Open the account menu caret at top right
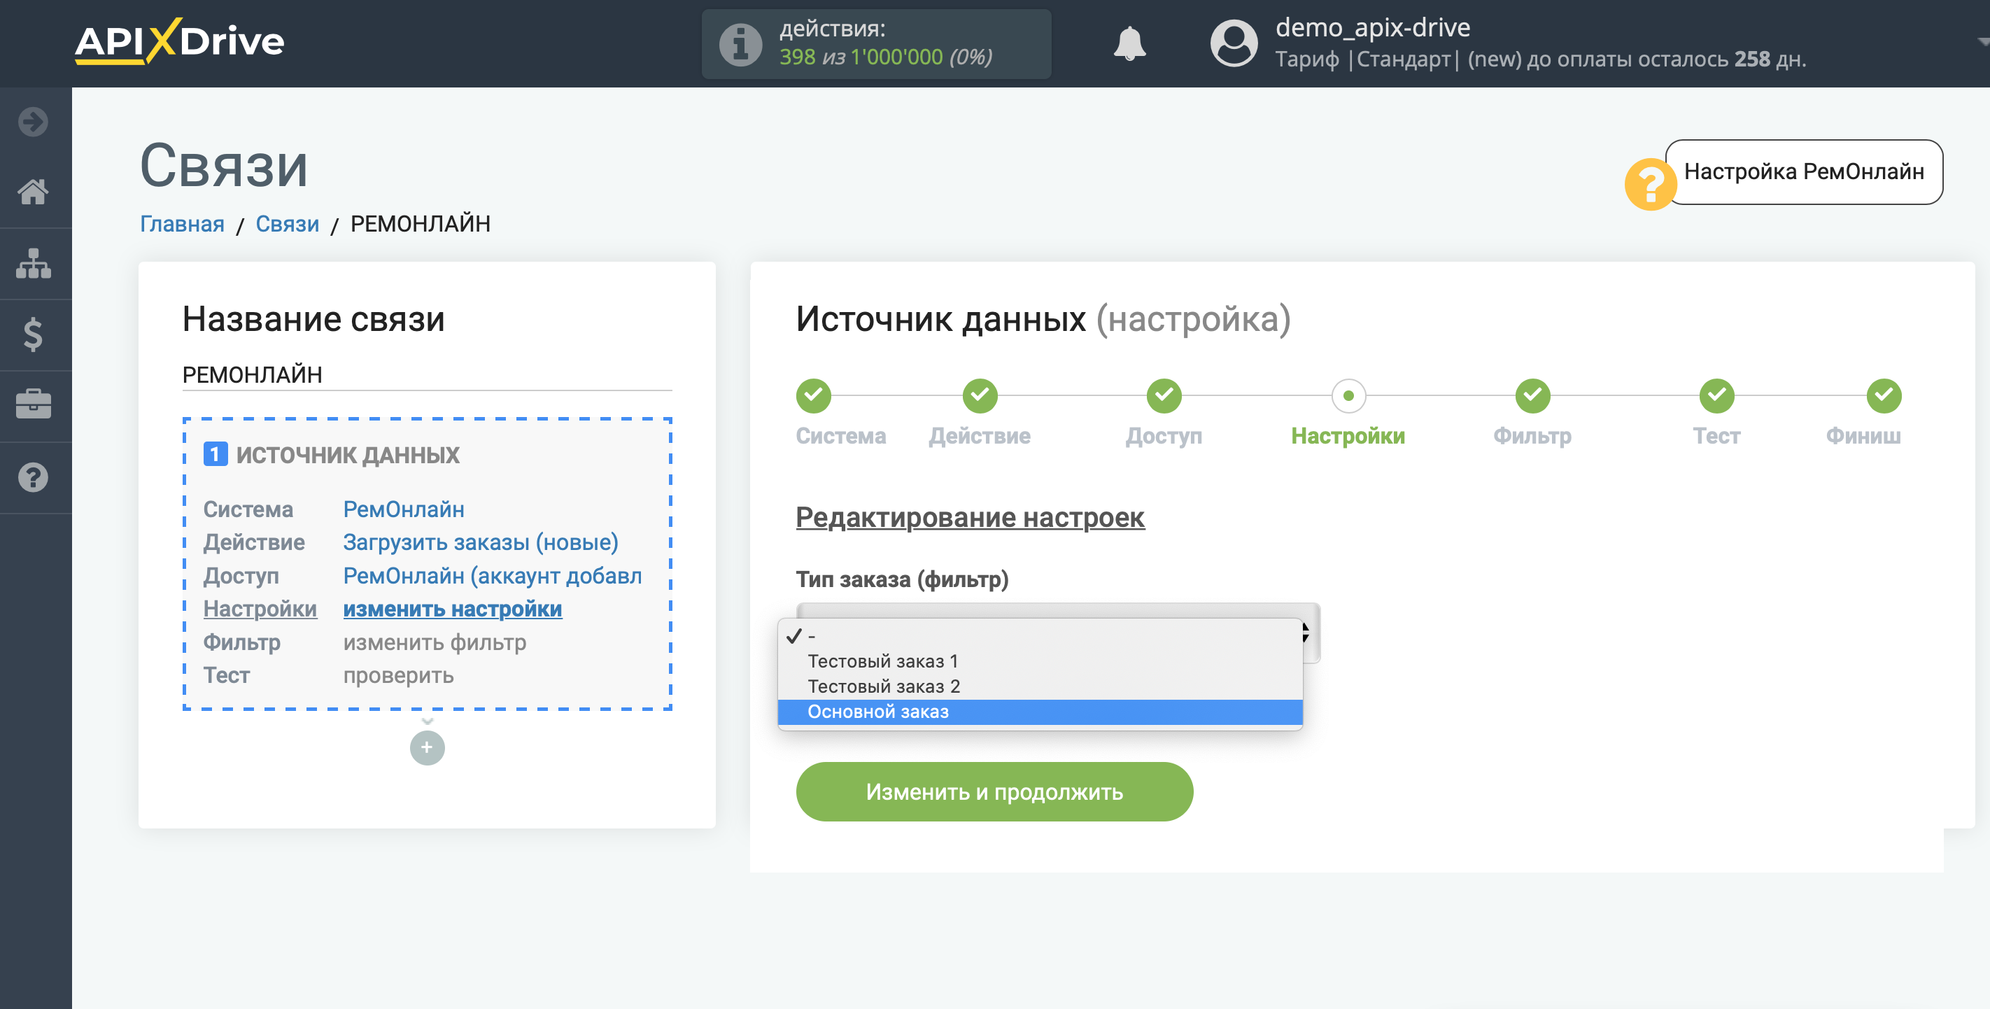This screenshot has width=1990, height=1009. pos(1982,43)
